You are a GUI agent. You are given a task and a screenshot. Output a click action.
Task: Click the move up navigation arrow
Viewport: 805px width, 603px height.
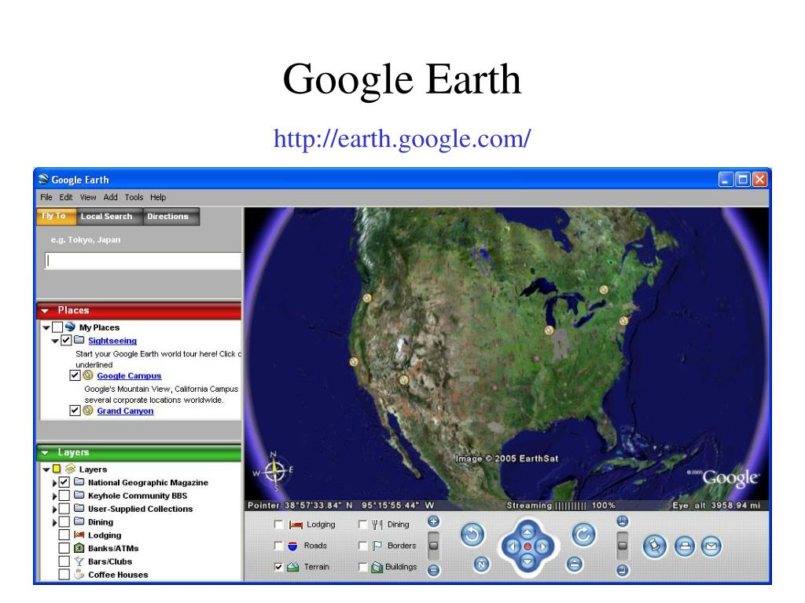(527, 532)
